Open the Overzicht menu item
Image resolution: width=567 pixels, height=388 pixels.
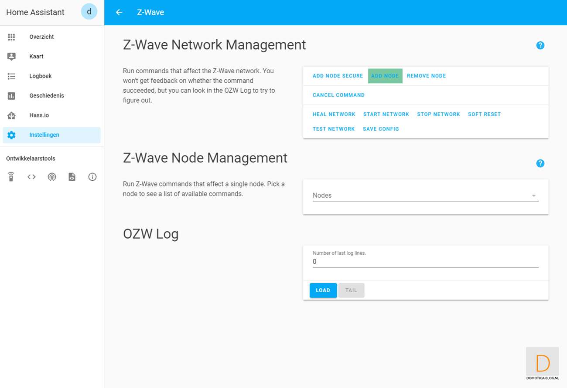coord(52,37)
